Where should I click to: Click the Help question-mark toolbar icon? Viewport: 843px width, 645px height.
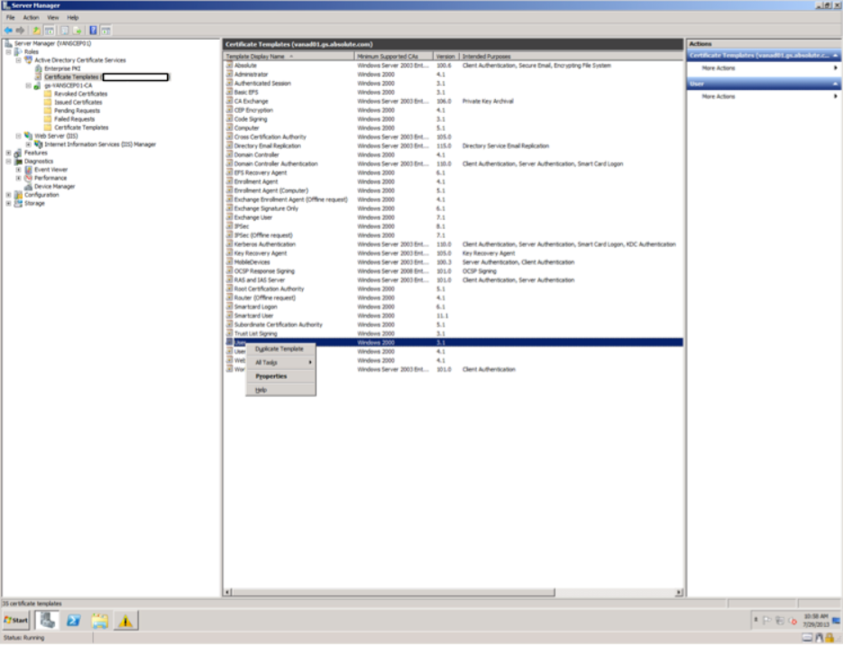click(x=93, y=30)
